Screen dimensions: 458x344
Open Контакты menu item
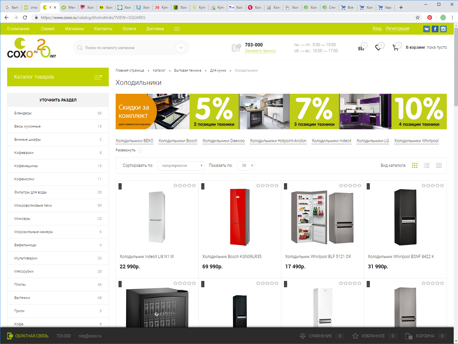(x=103, y=29)
